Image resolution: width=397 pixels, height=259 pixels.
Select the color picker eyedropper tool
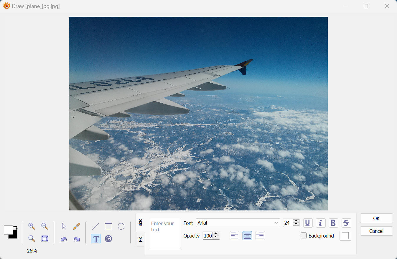(77, 226)
